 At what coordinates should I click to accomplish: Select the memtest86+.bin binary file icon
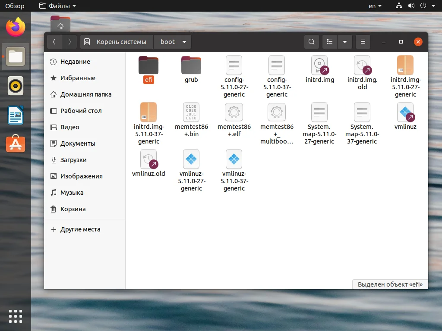191,112
